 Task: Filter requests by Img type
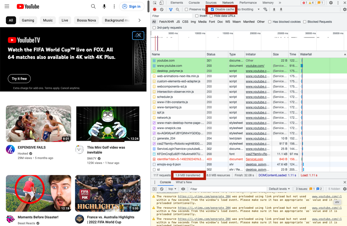click(193, 22)
